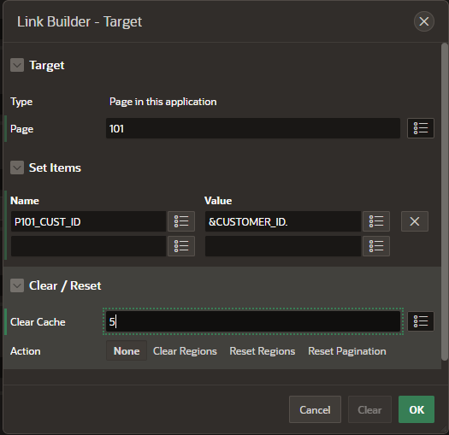Collapse the Clear / Reset section

[17, 285]
